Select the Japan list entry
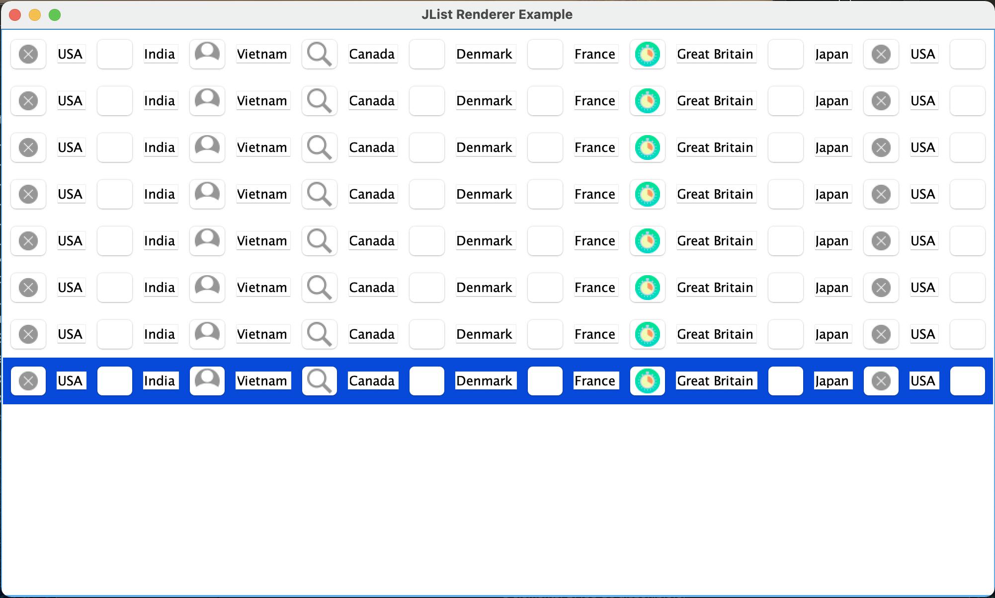The height and width of the screenshot is (598, 995). coord(832,54)
